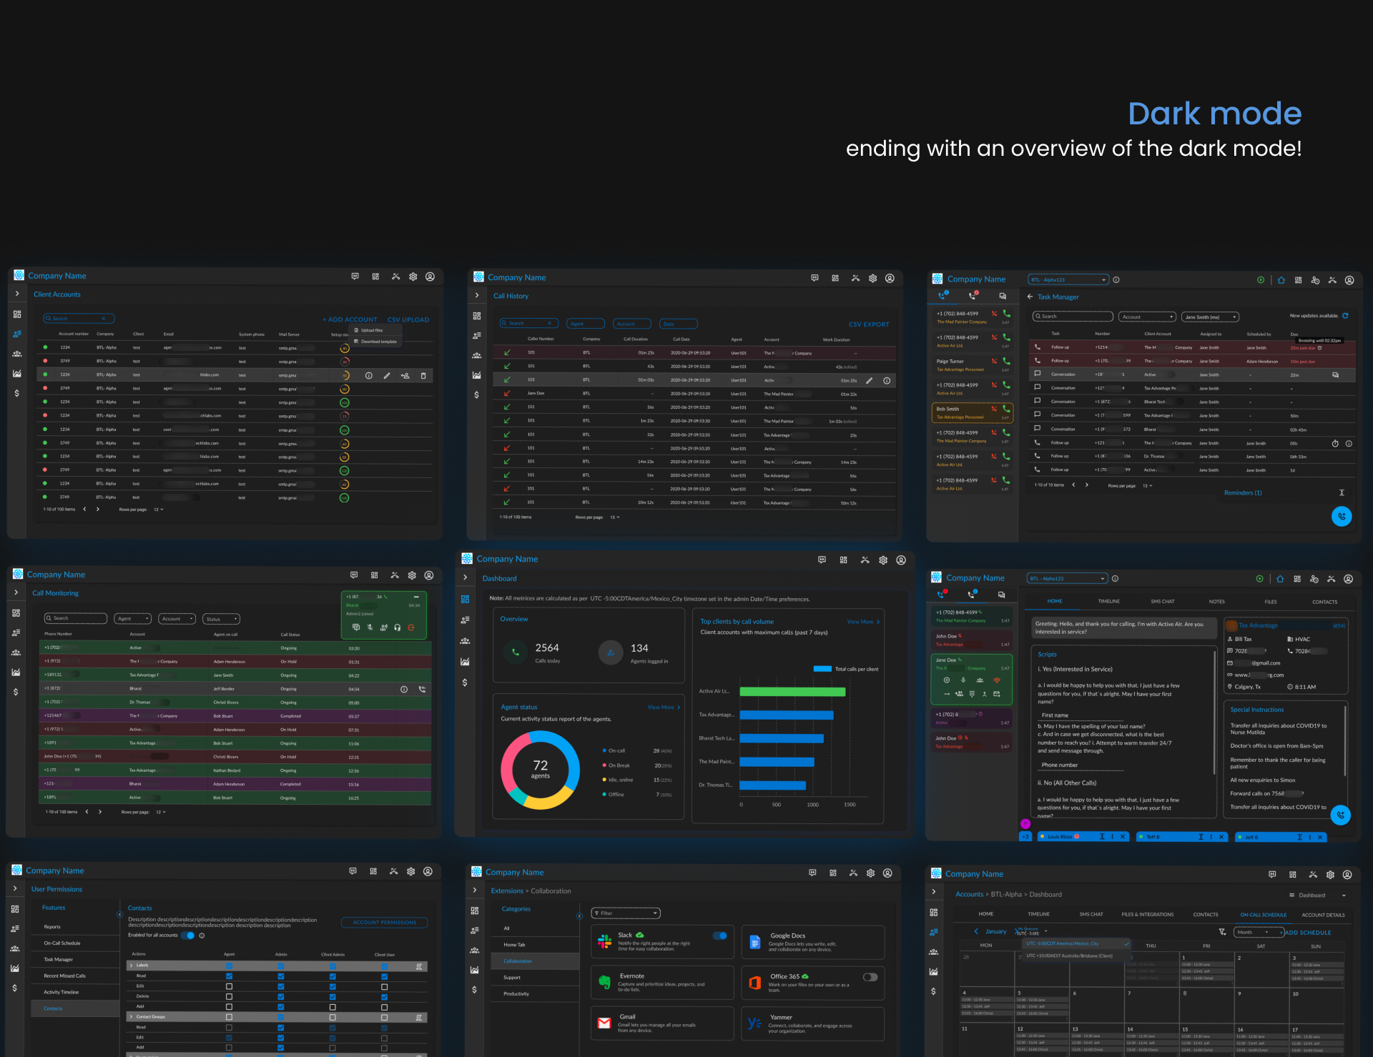The image size is (1373, 1057).
Task: Click blue add-call floating button in Task Manager
Action: pyautogui.click(x=1341, y=516)
